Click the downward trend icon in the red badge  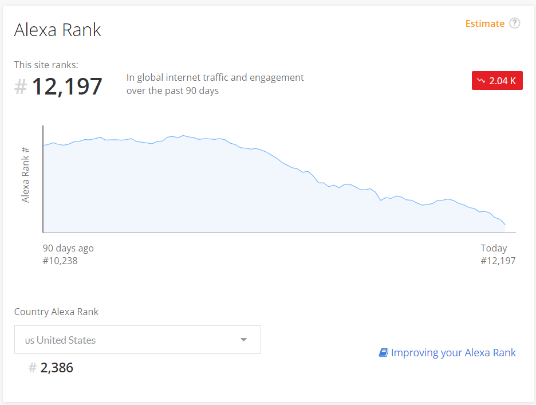click(x=481, y=81)
